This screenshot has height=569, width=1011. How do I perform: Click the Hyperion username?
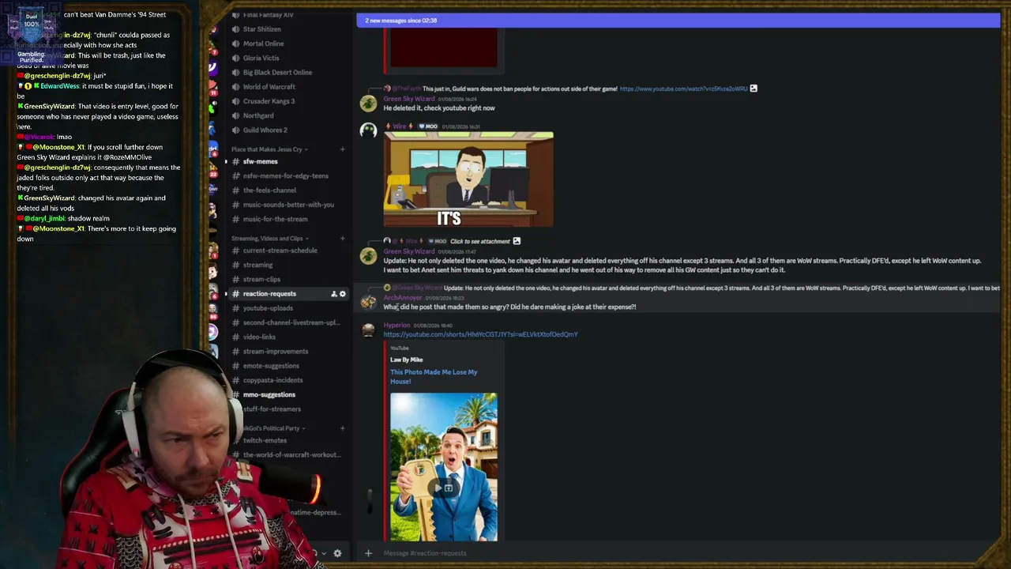(x=397, y=325)
